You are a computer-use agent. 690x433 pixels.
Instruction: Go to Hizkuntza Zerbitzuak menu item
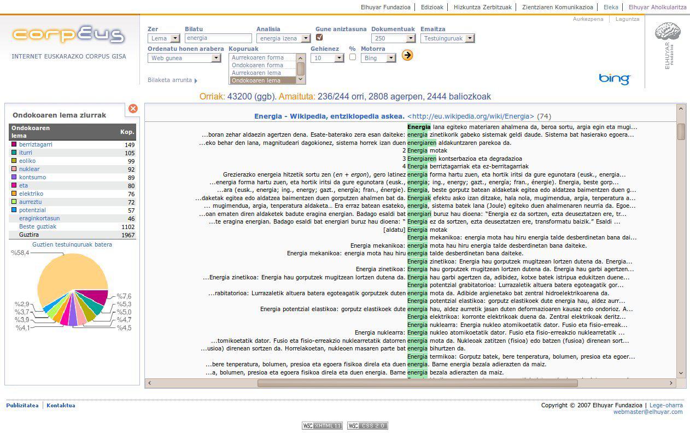tap(482, 8)
